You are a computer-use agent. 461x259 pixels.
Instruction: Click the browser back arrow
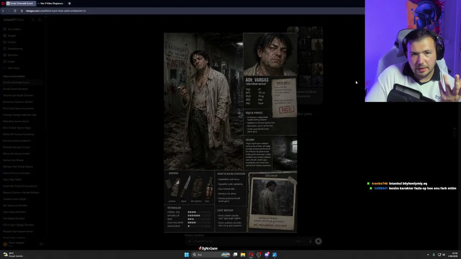pyautogui.click(x=3, y=11)
